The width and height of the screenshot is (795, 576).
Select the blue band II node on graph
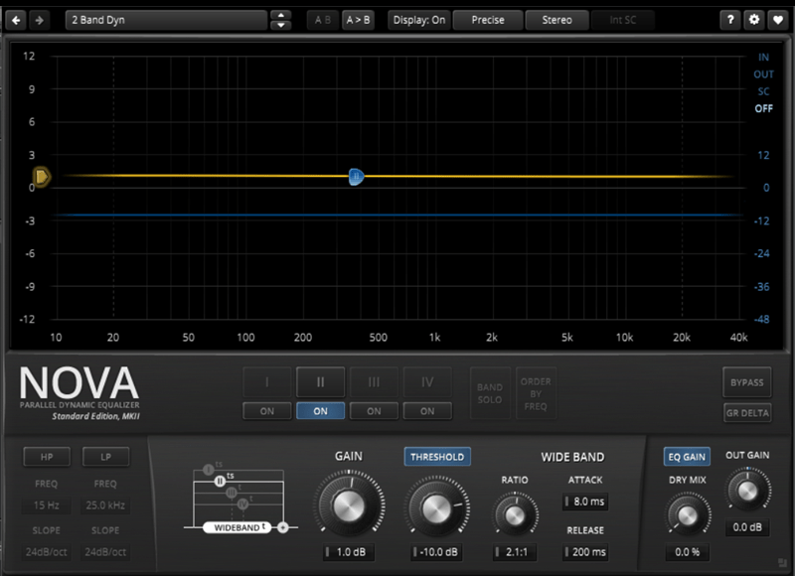click(x=356, y=177)
